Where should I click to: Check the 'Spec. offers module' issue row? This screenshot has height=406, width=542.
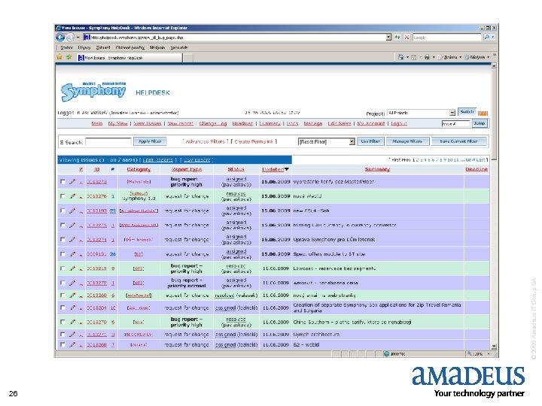coord(62,254)
